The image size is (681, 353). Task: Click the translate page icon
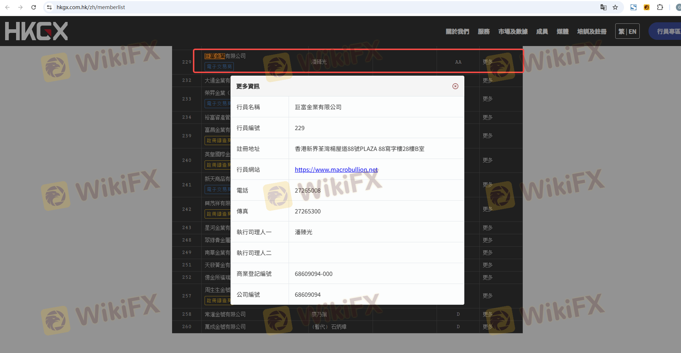pos(604,7)
